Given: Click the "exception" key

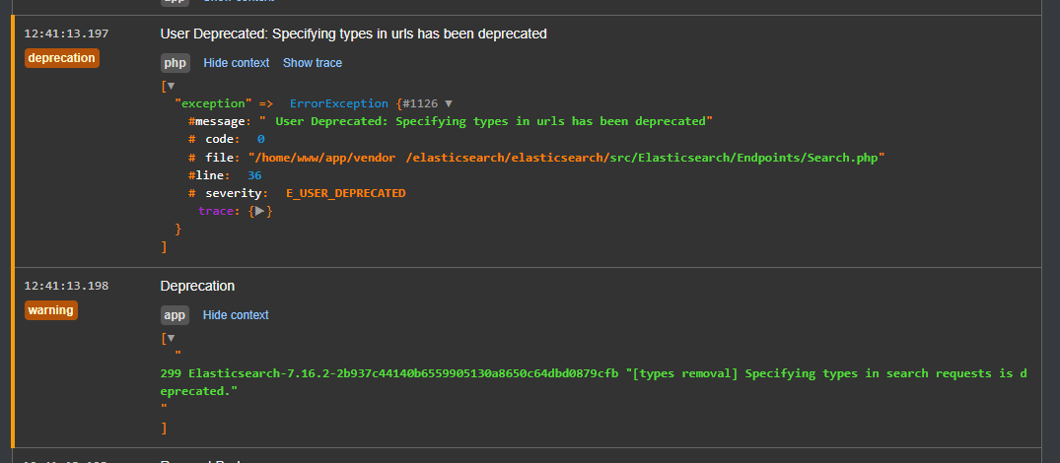Looking at the screenshot, I should tap(213, 104).
